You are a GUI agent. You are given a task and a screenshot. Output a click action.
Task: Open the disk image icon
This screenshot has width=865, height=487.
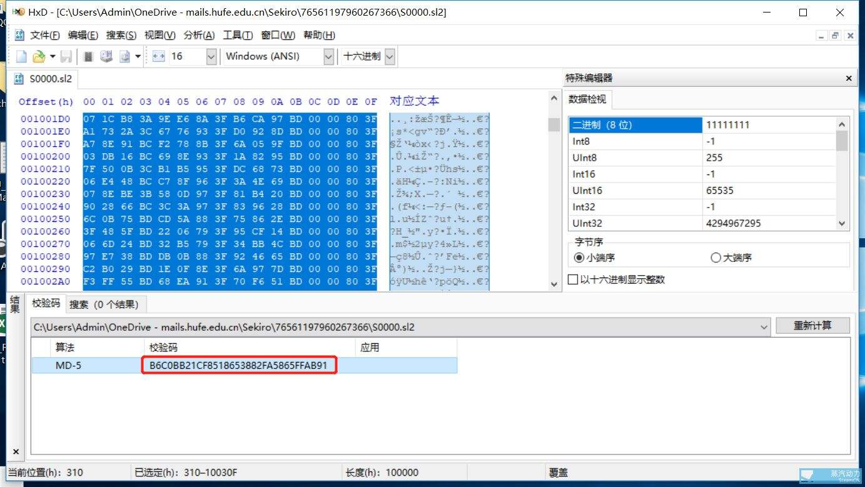pyautogui.click(x=124, y=56)
